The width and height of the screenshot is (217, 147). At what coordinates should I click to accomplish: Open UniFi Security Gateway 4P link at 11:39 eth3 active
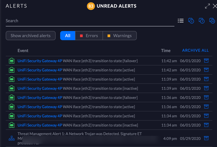[x=40, y=79]
